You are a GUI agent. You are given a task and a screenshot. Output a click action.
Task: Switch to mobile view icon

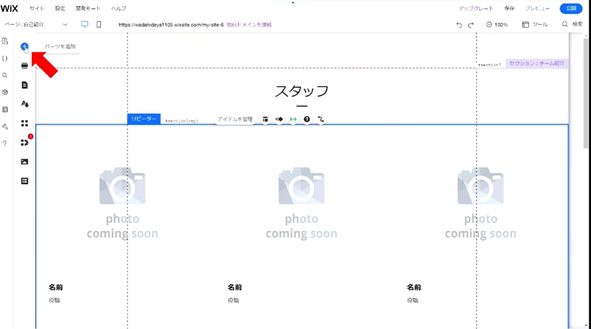pyautogui.click(x=98, y=25)
